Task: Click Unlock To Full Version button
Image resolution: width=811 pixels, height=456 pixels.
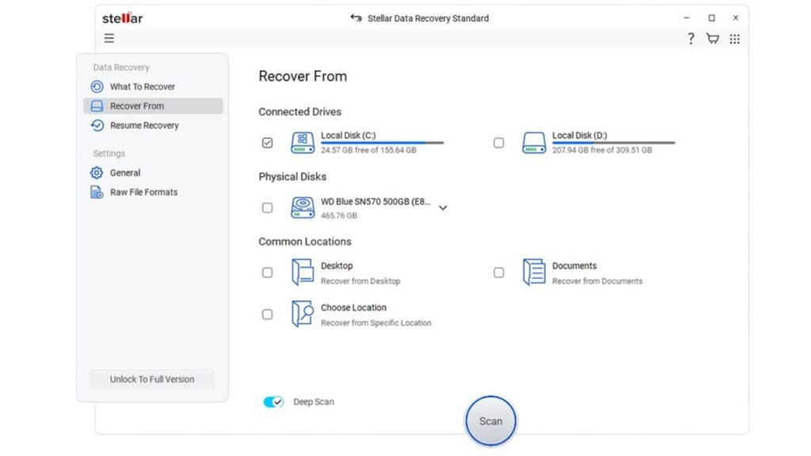Action: point(152,379)
